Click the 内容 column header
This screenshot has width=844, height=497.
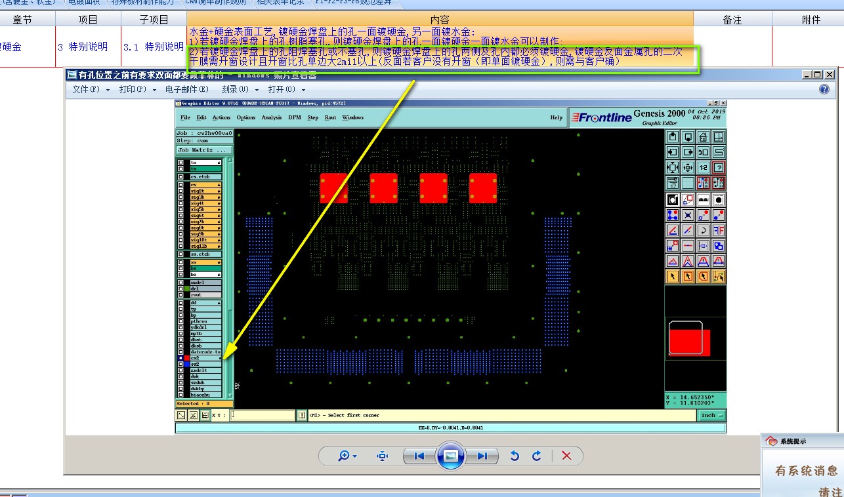pyautogui.click(x=440, y=20)
